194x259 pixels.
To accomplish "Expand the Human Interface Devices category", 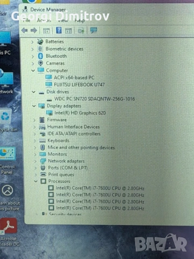I will pyautogui.click(x=34, y=127).
